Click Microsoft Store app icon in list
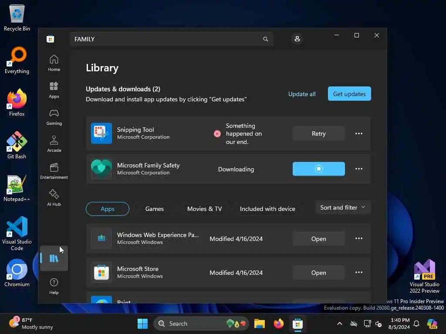The width and height of the screenshot is (446, 334). coord(101,272)
